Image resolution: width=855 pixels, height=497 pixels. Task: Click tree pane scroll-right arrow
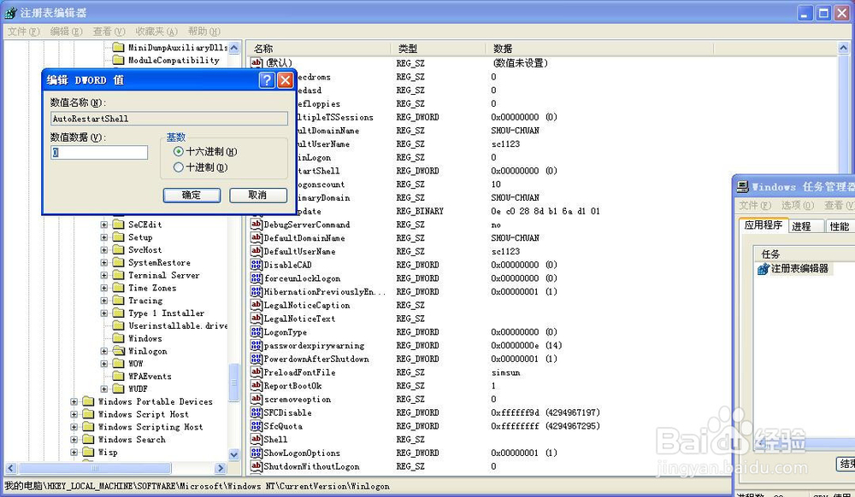coord(221,468)
